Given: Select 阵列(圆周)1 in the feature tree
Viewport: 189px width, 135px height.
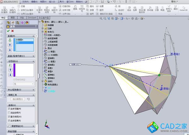Looking at the screenshot, I should [53, 85].
